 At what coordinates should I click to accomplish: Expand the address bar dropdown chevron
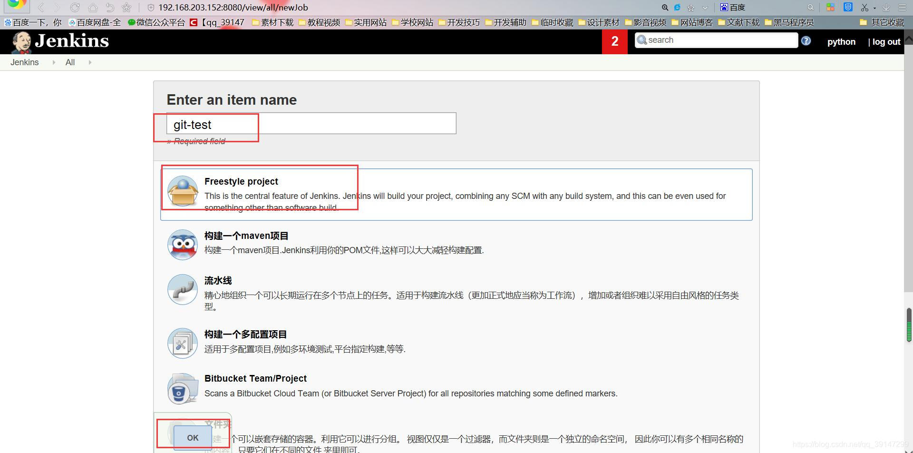705,8
